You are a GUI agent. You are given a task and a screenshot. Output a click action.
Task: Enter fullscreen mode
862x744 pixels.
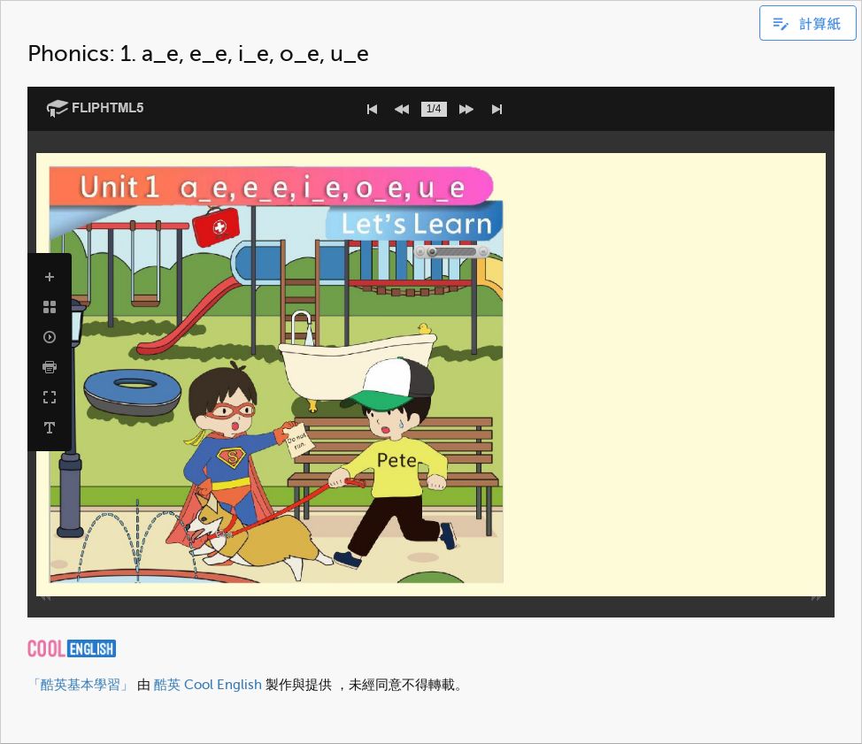coord(50,397)
